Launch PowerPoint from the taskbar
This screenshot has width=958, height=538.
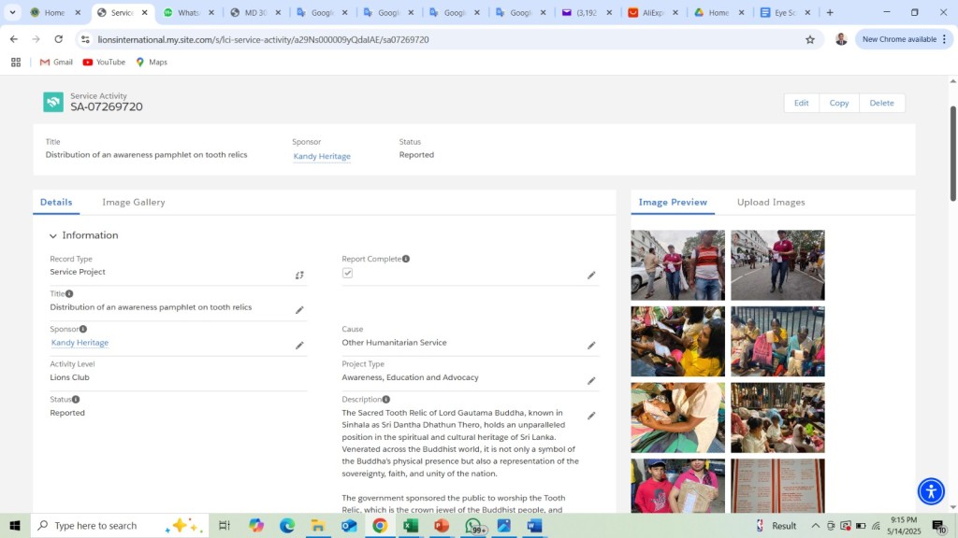442,525
